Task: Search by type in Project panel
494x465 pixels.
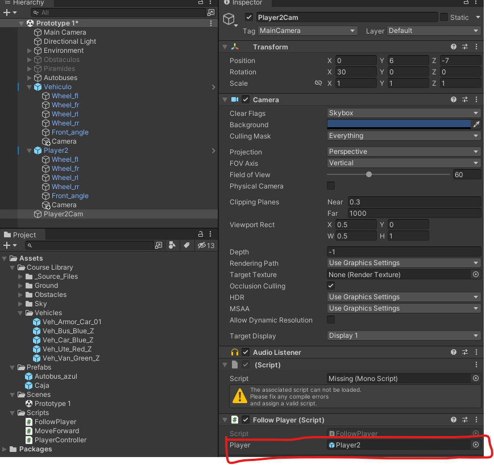Action: (172, 245)
